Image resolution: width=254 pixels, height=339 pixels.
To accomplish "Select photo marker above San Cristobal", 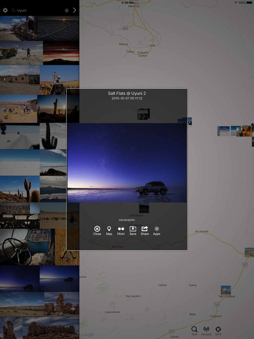I will tap(226, 290).
